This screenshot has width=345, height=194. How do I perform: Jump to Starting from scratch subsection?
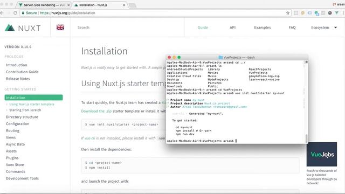[25, 110]
